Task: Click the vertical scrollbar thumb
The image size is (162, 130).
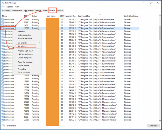Action: 160,33
